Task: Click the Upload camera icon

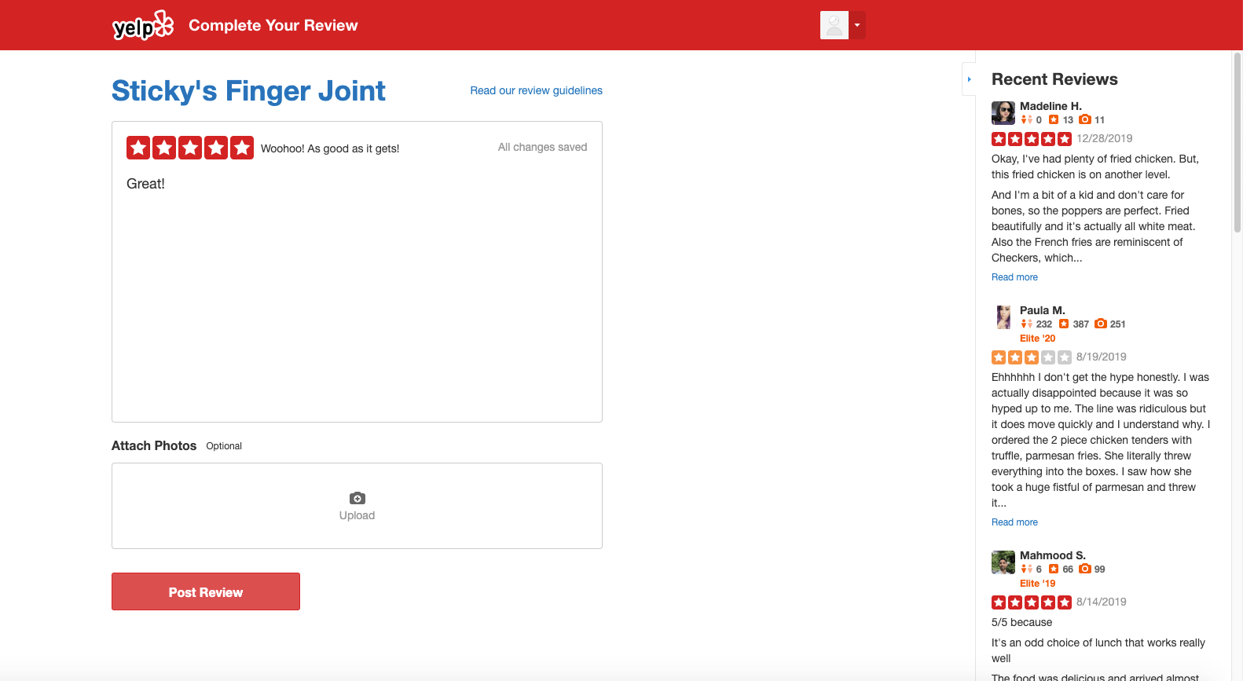Action: click(357, 498)
